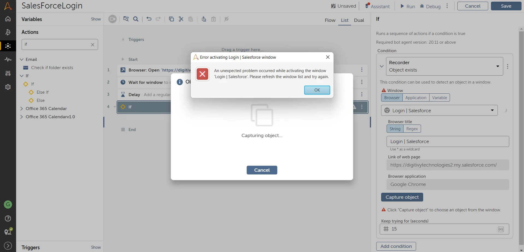Open the Login | Salesforce window dropdown

[439, 111]
